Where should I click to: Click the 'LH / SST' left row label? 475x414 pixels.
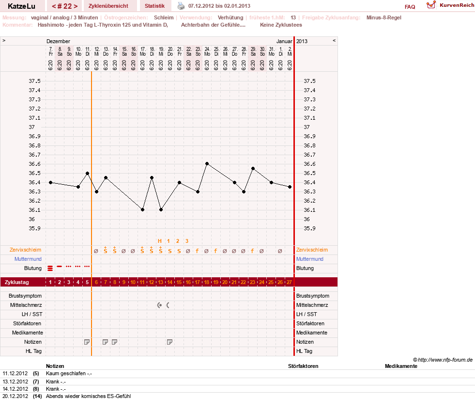pyautogui.click(x=32, y=314)
